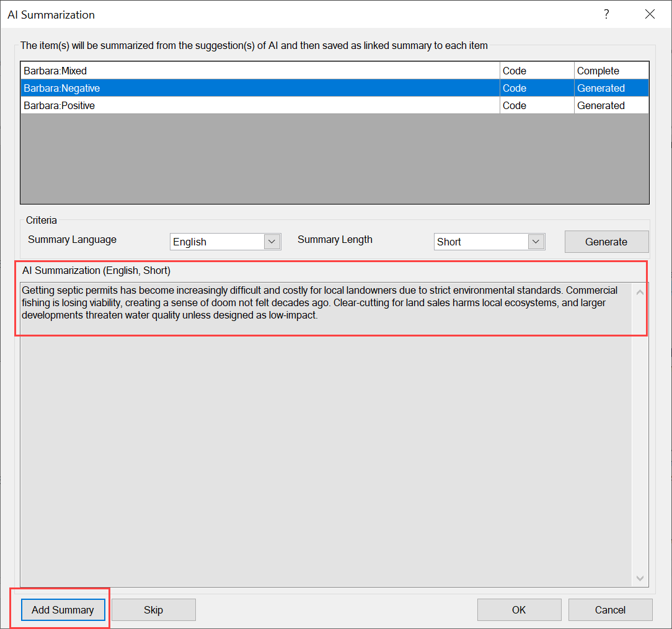Click the Cancel button
Screen dimensions: 672x629
[x=610, y=610]
